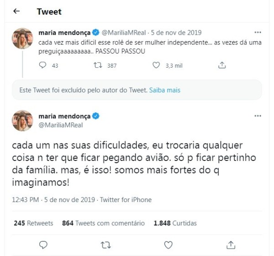Retweet the main tweet
This screenshot has width=274, height=256.
[x=105, y=245]
